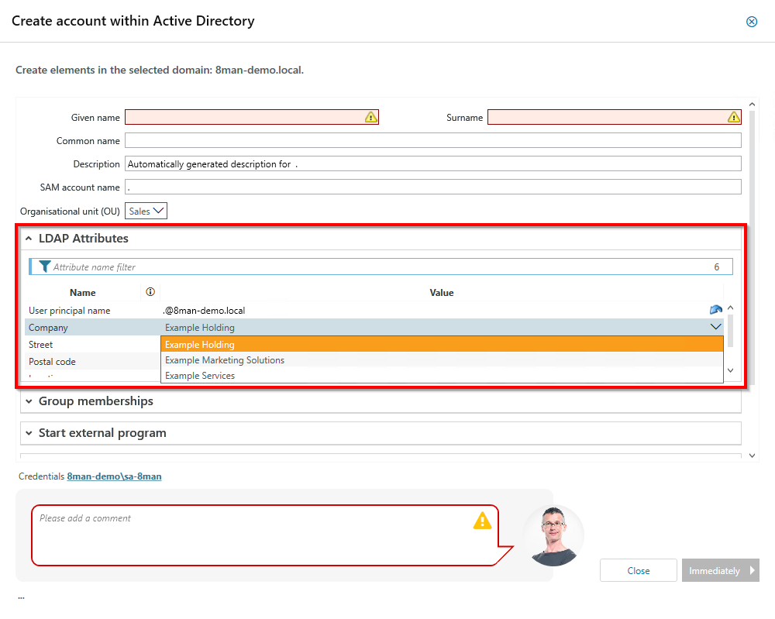Collapse the LDAP Attributes section
Viewport: 775px width, 619px height.
[x=29, y=238]
